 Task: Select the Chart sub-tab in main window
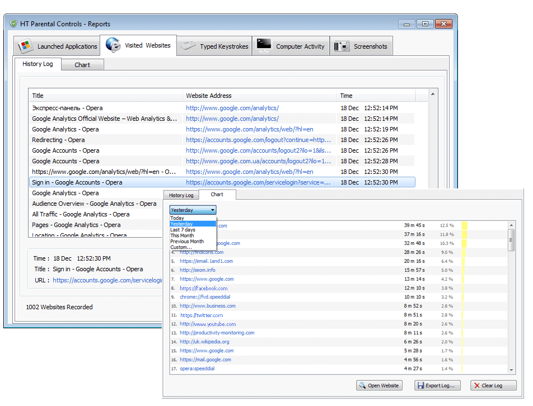(82, 65)
